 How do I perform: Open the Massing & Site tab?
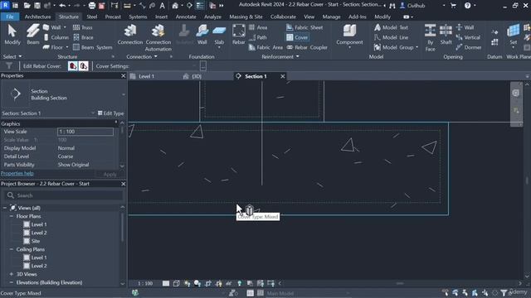coord(246,17)
